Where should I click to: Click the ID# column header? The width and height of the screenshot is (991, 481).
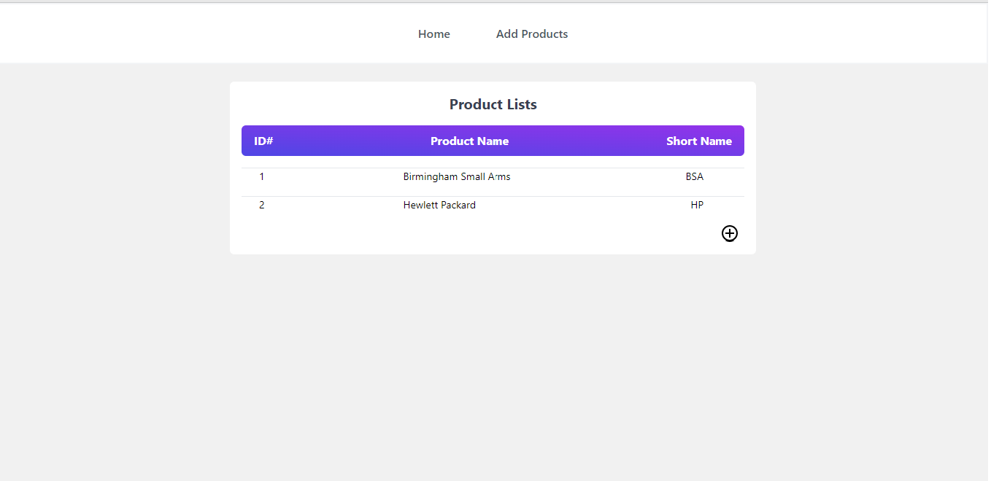tap(263, 141)
